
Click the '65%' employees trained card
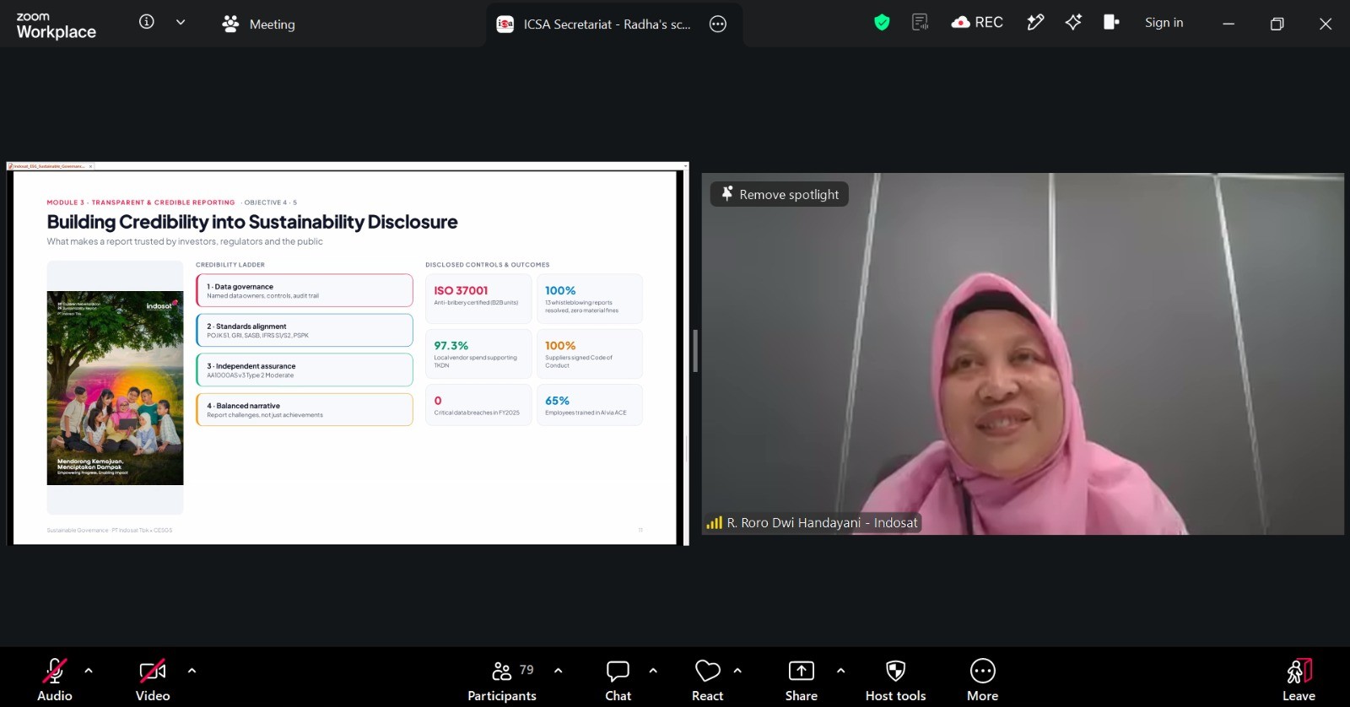coord(590,405)
